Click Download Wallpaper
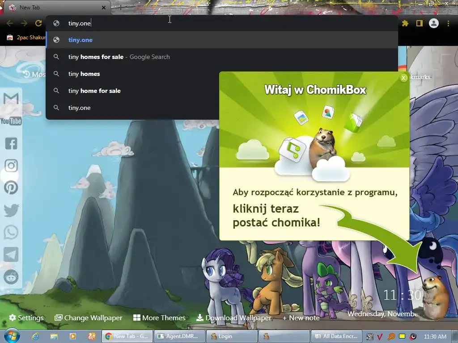 point(233,318)
